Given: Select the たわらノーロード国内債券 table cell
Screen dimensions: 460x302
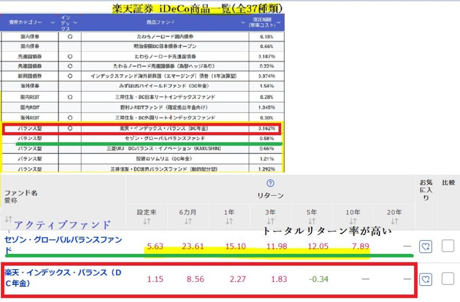Looking at the screenshot, I should pyautogui.click(x=164, y=36).
